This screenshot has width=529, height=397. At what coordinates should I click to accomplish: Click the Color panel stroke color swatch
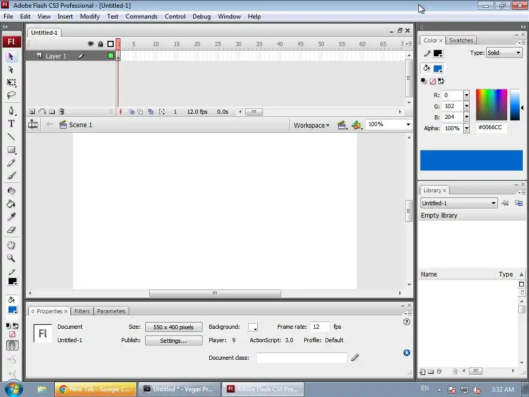(438, 53)
